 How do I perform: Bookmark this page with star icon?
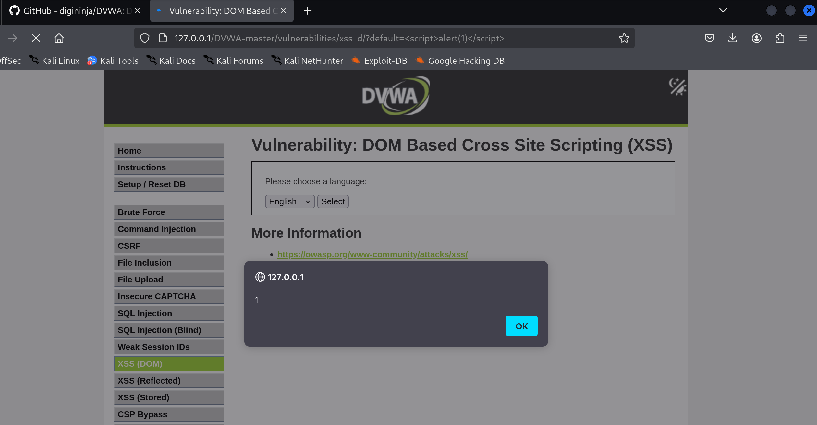[624, 38]
